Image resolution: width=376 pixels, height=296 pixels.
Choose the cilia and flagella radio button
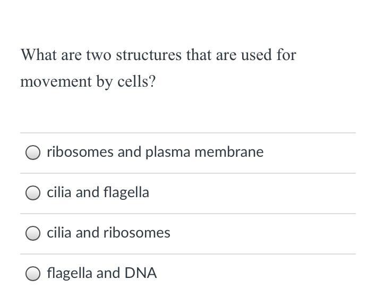coord(32,192)
